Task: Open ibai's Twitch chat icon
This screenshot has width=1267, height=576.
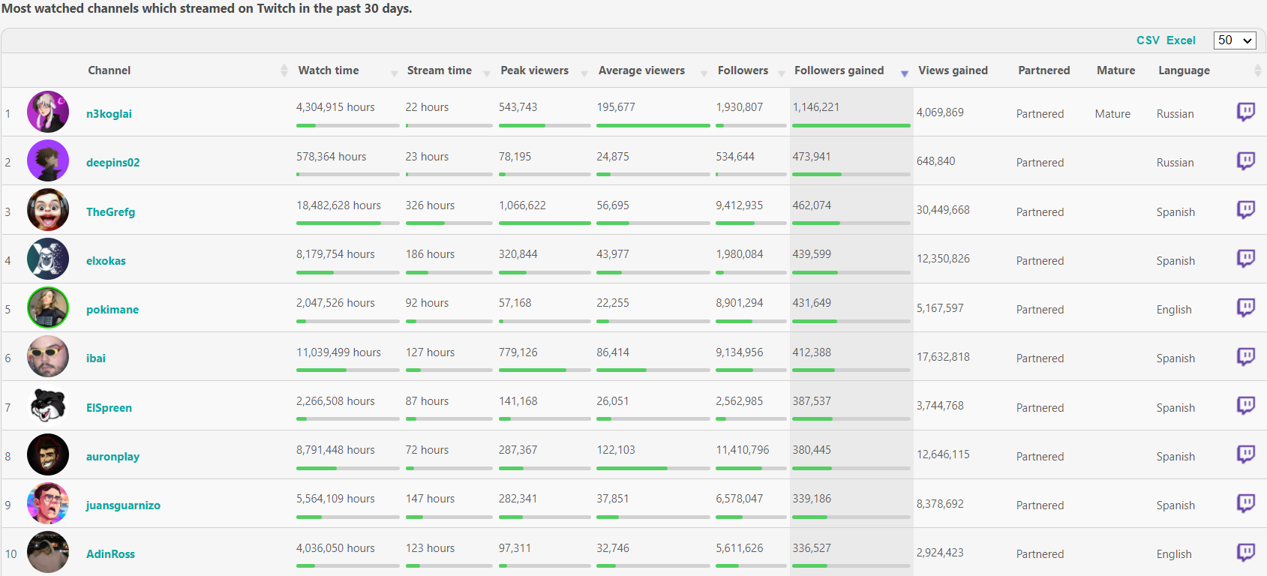Action: click(1245, 356)
